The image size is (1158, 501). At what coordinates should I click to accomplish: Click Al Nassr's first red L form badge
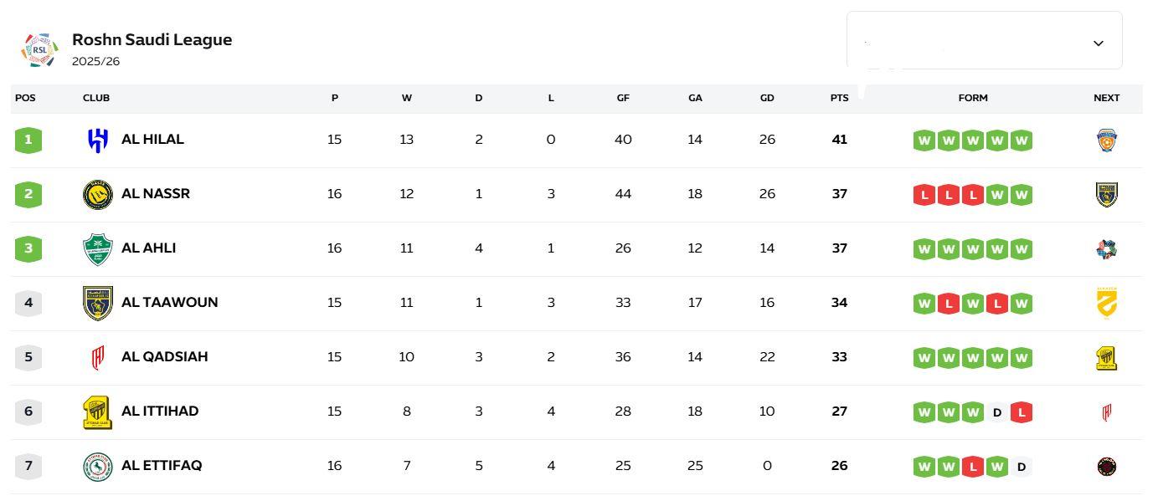(924, 194)
